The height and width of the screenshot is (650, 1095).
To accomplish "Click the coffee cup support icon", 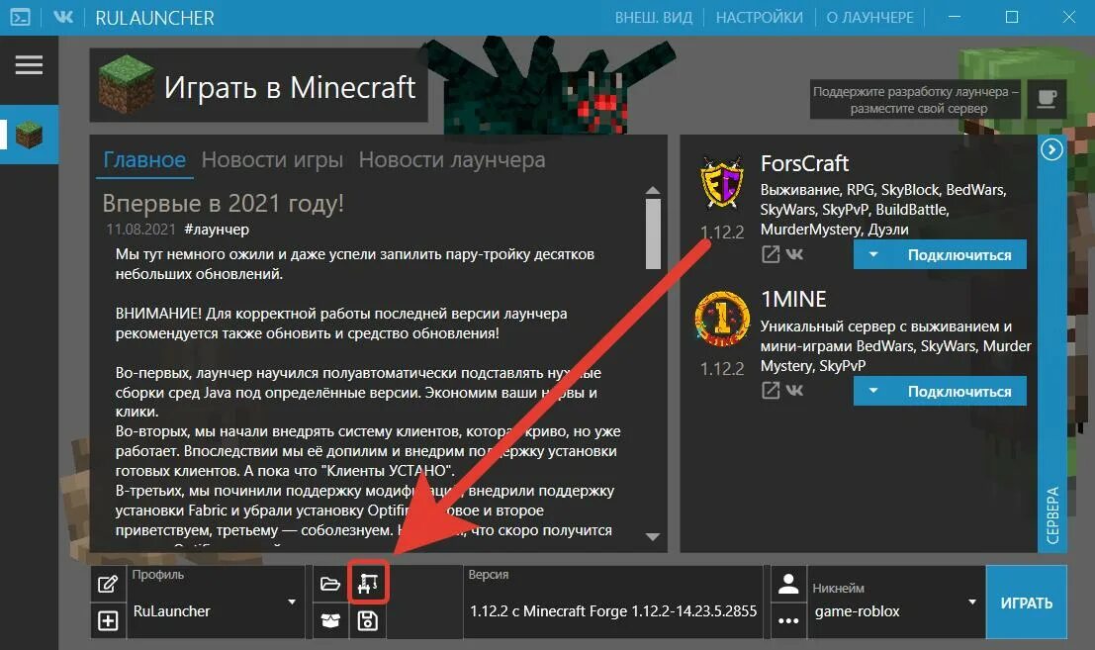I will point(1047,100).
